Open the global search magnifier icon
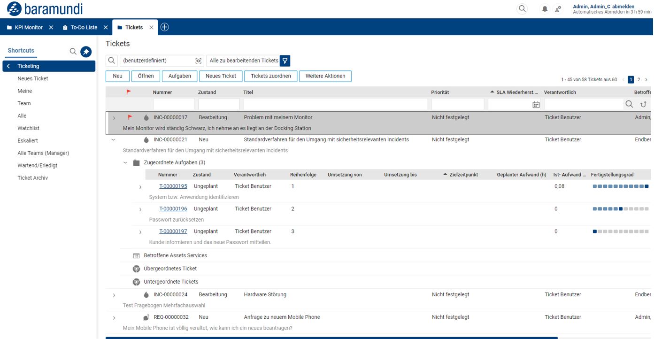The height and width of the screenshot is (339, 654). click(522, 8)
